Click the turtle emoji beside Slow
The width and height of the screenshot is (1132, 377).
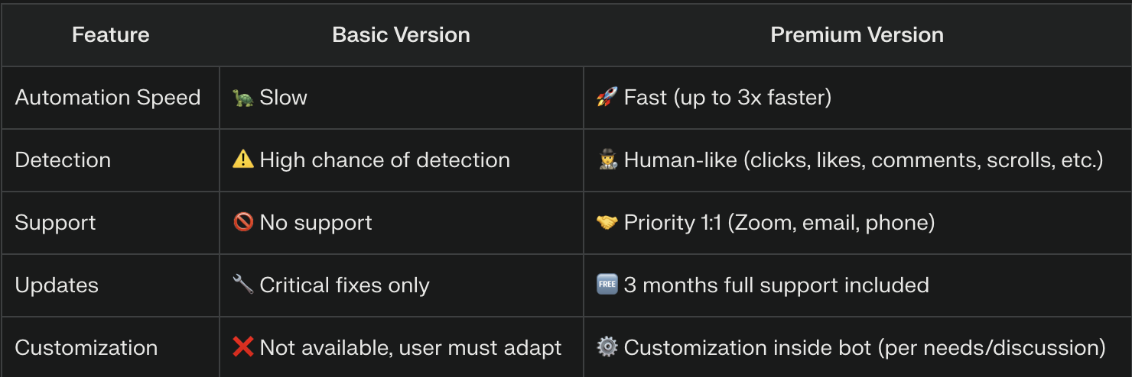243,98
